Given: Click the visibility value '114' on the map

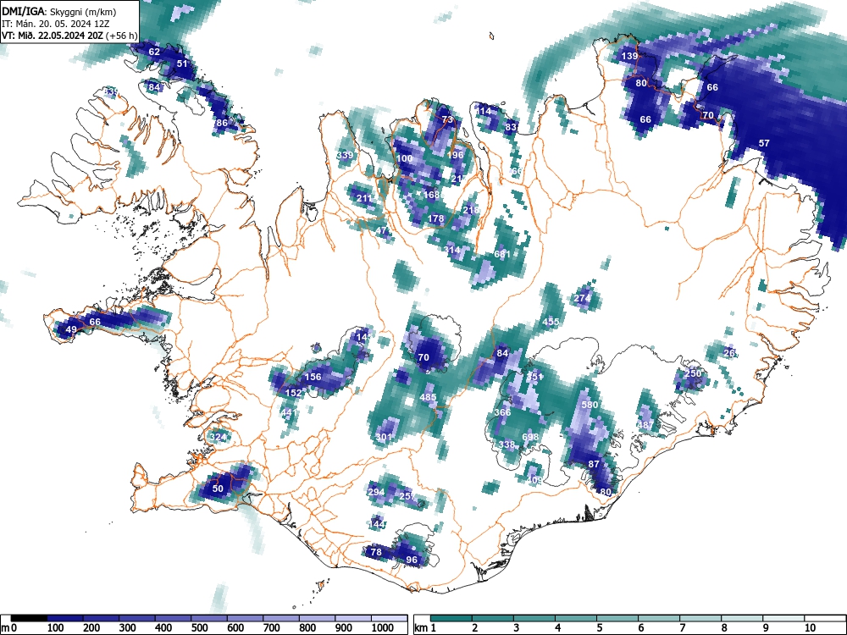Looking at the screenshot, I should point(484,111).
